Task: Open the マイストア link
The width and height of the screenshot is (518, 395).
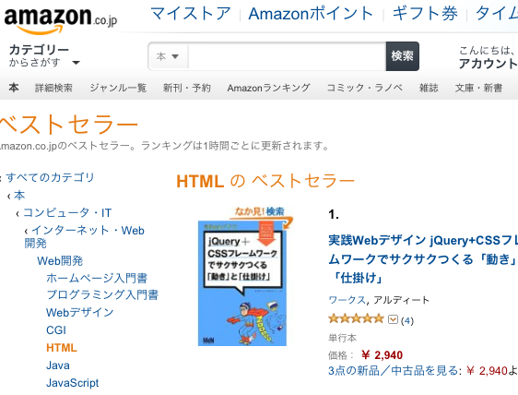Action: pos(190,14)
